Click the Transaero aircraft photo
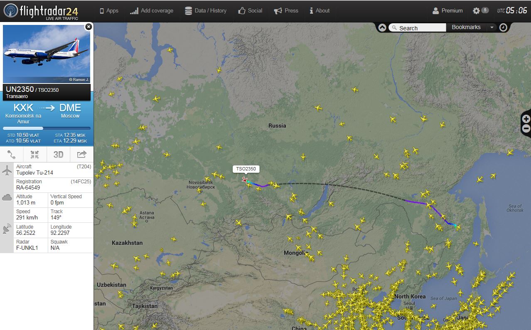Image resolution: width=531 pixels, height=330 pixels. point(47,54)
